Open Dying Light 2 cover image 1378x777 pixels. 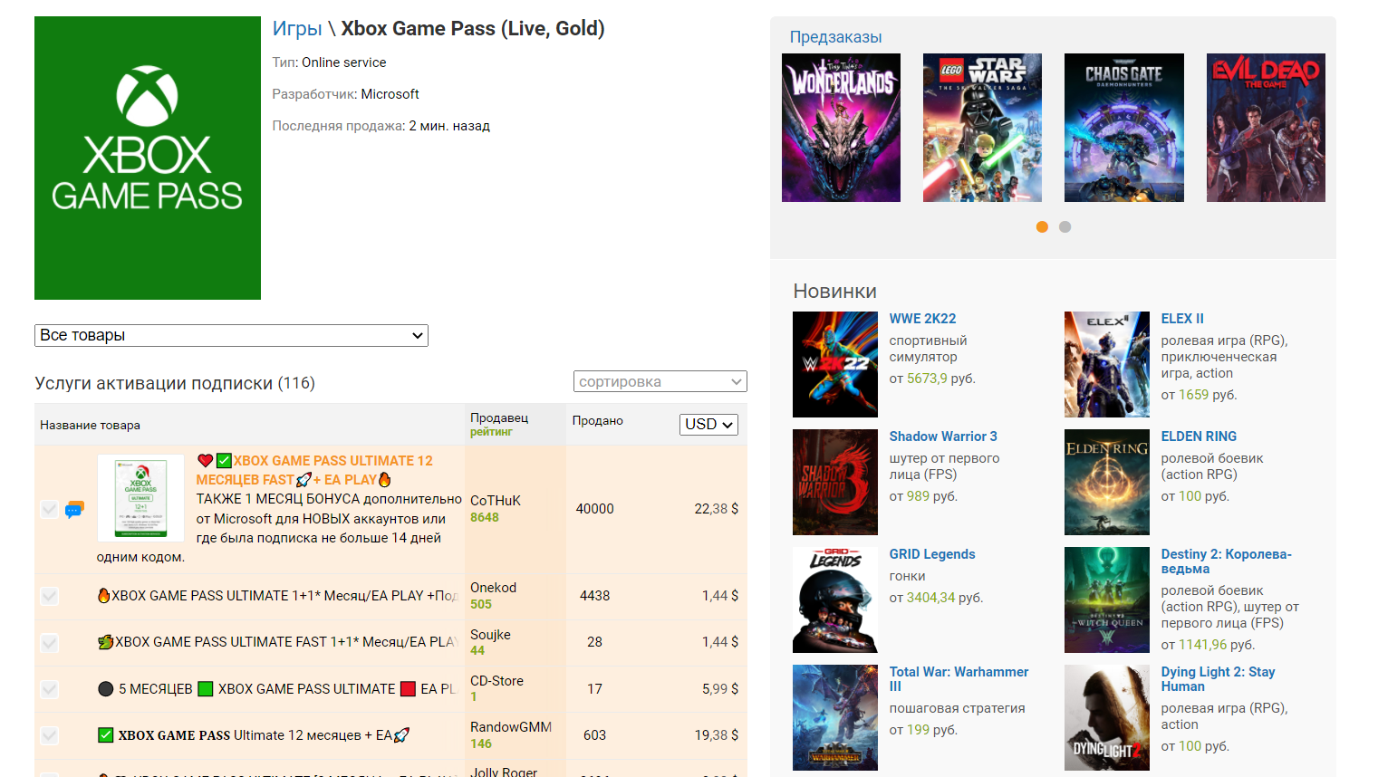tap(1106, 717)
